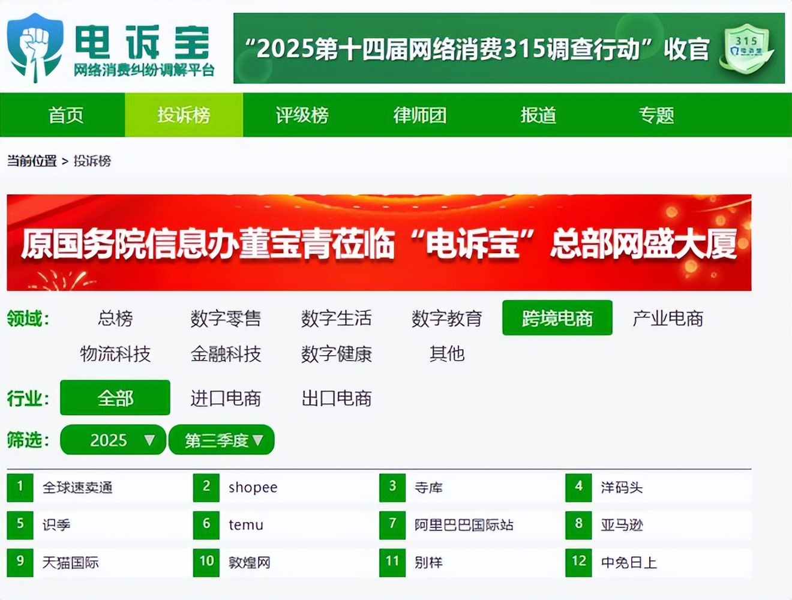Viewport: 792px width, 600px height.
Task: Open the rank 10 entry 敦煌网
Action: pos(249,563)
